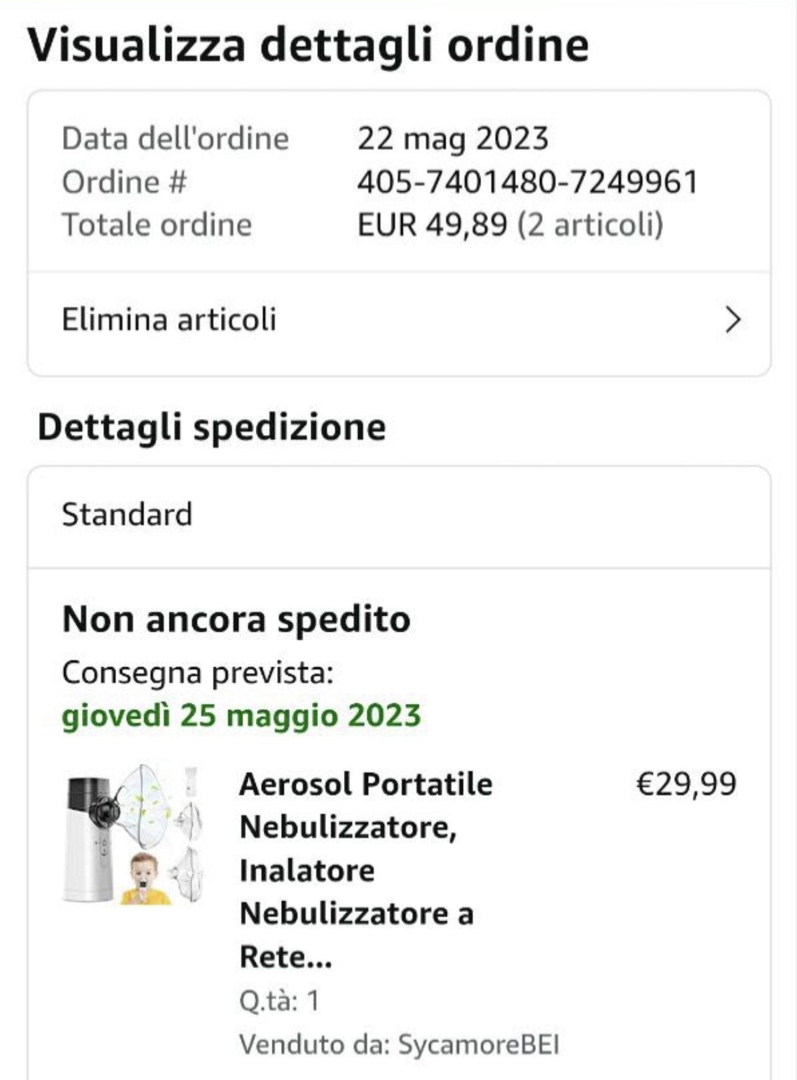The width and height of the screenshot is (797, 1080).
Task: Open the Elimina articoli chevron arrow
Action: tap(733, 320)
